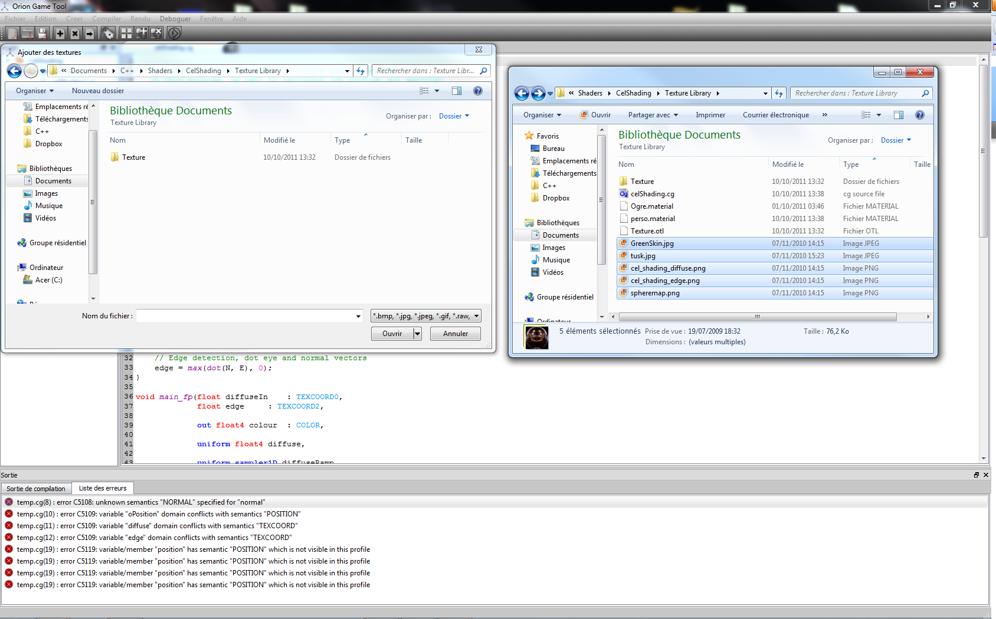The width and height of the screenshot is (996, 619).
Task: Type a name in the 'Nom du fichier' field
Action: pyautogui.click(x=248, y=315)
